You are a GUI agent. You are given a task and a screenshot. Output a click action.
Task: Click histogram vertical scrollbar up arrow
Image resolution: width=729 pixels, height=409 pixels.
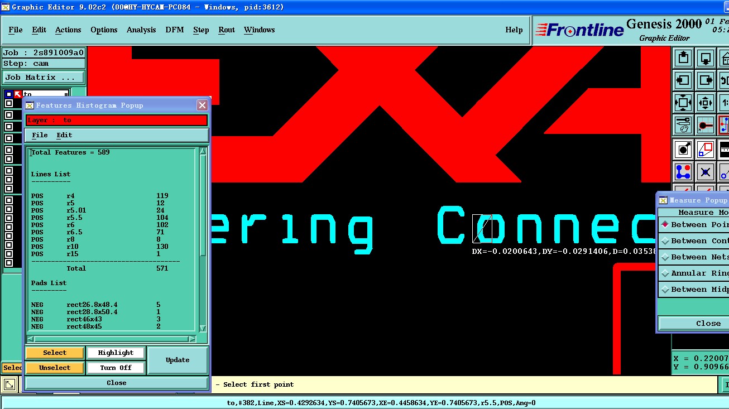203,151
